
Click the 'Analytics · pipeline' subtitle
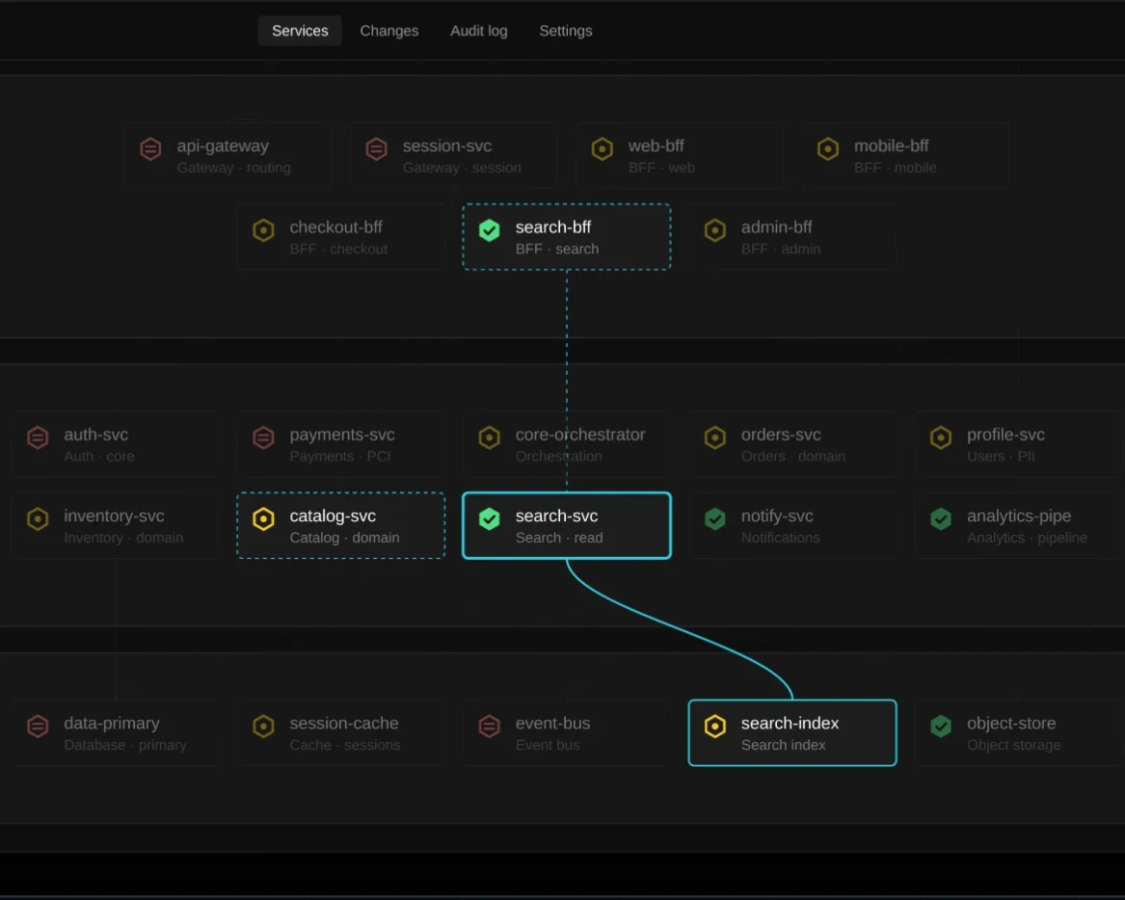tap(1028, 538)
